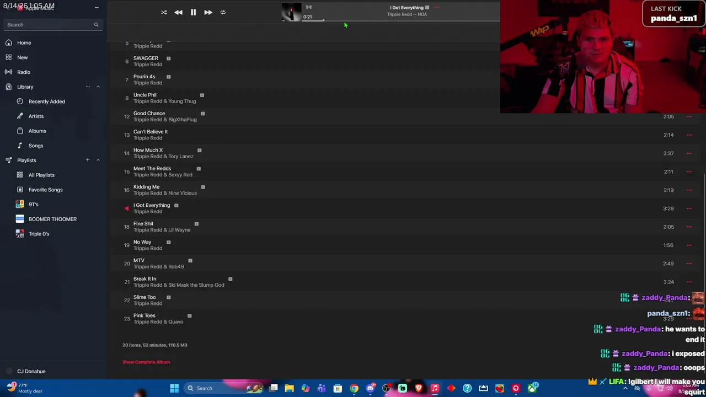Click Show Complete Album link

click(146, 362)
